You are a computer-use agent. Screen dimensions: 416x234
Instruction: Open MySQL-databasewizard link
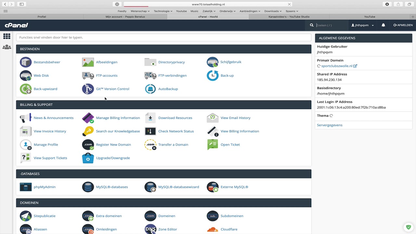tap(178, 187)
